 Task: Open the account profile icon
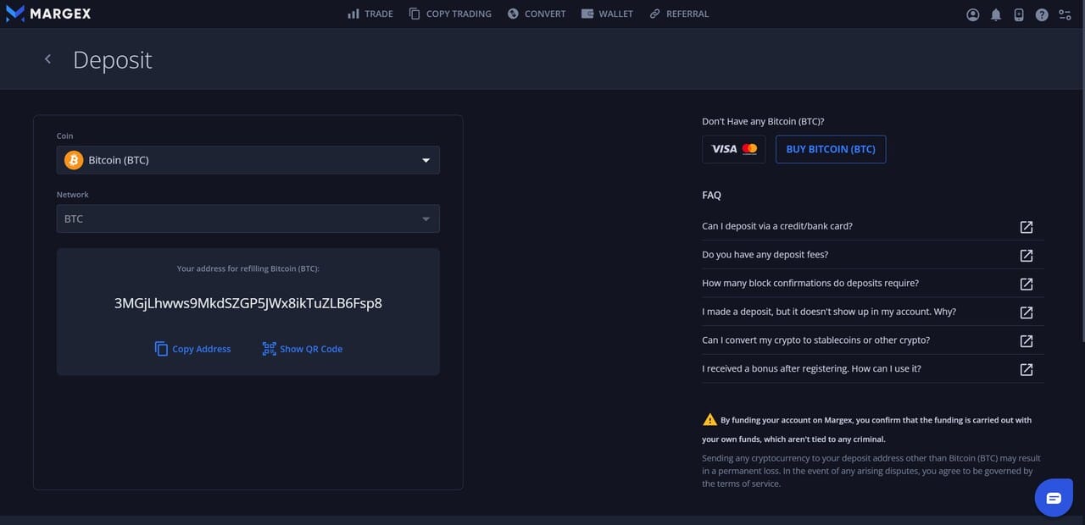(972, 14)
